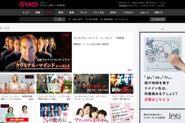
Task: Focus the search text field
Action: [x=37, y=19]
